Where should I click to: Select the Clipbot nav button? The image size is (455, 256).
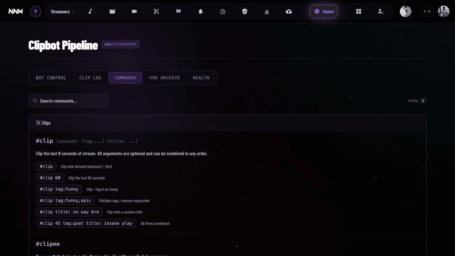click(x=324, y=11)
